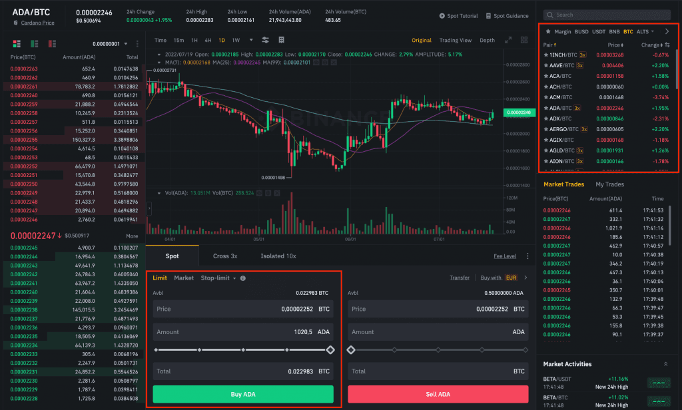Toggle the change/volume column switch icon
The width and height of the screenshot is (682, 410).
(x=665, y=45)
